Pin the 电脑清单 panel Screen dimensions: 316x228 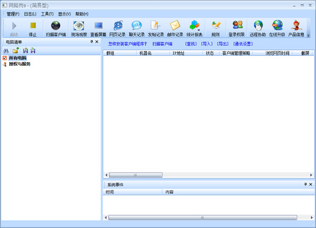(92, 42)
